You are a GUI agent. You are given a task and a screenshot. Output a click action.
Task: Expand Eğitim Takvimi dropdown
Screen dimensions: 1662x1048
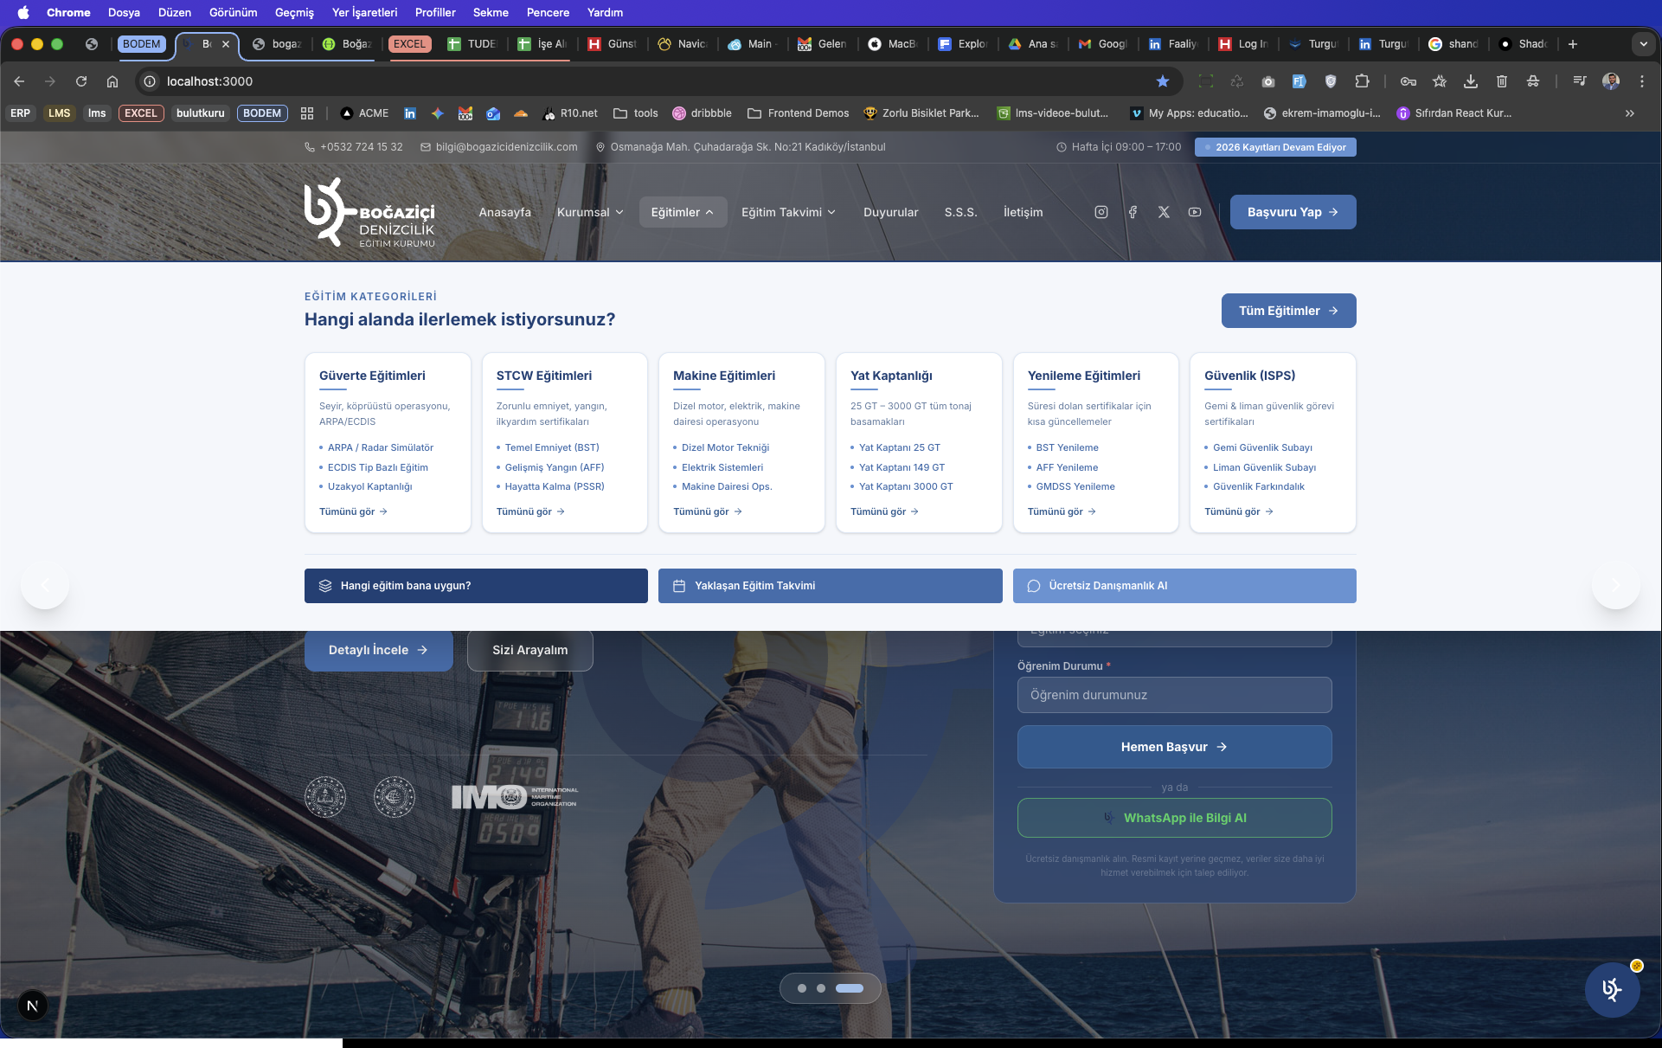[788, 212]
